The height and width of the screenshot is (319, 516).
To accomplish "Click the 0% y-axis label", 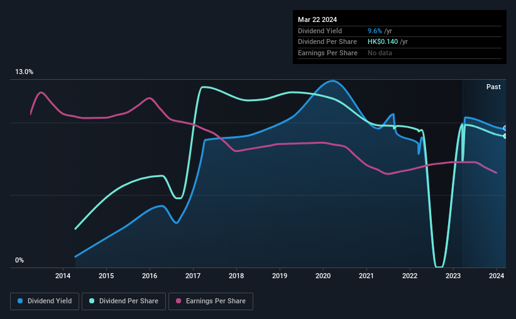I will tap(19, 260).
